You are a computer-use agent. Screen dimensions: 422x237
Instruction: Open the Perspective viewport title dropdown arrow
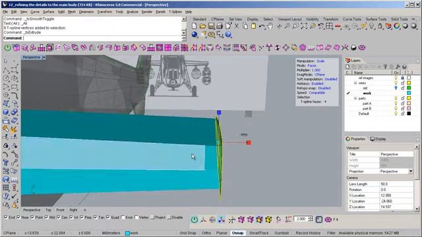click(x=44, y=57)
